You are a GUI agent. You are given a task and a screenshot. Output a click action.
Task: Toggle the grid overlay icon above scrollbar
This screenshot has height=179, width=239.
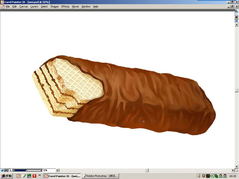click(x=236, y=14)
